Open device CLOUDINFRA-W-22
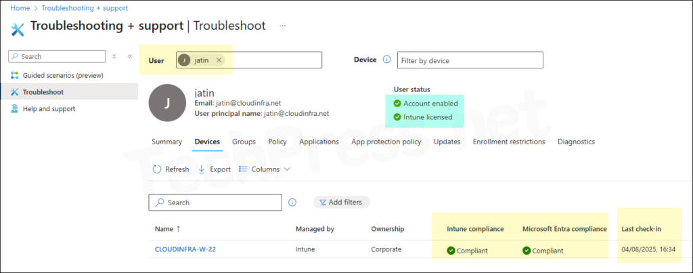This screenshot has width=693, height=273. [185, 249]
